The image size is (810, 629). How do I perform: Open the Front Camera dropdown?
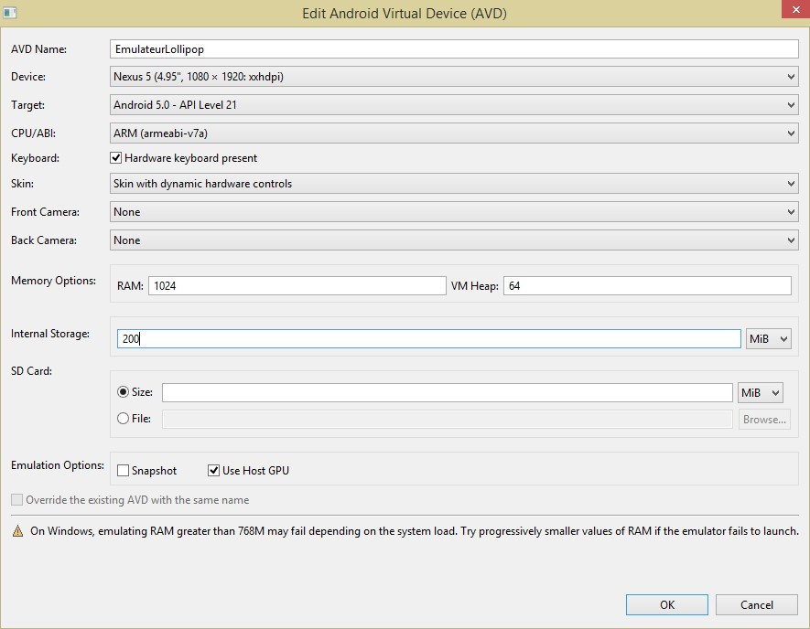coord(454,212)
